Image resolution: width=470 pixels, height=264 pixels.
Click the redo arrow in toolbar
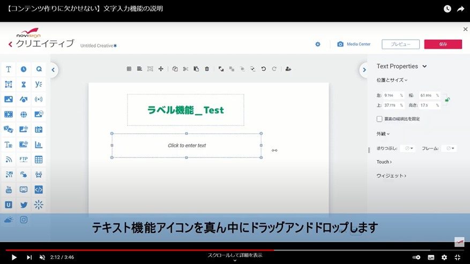point(274,69)
